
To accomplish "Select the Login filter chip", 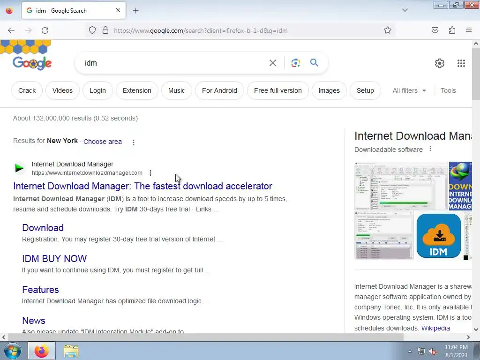I will click(x=97, y=90).
